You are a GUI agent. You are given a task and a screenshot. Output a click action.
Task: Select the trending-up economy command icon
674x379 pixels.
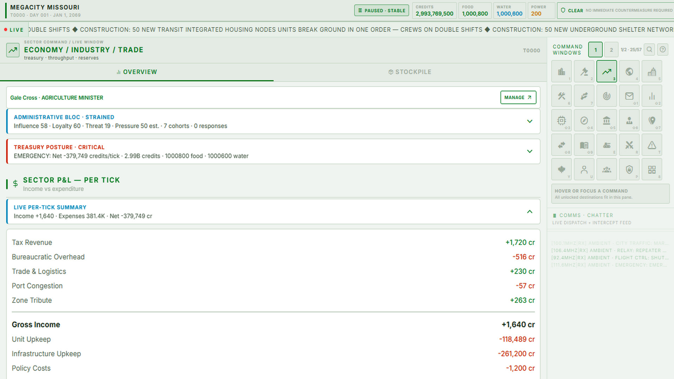pos(607,72)
